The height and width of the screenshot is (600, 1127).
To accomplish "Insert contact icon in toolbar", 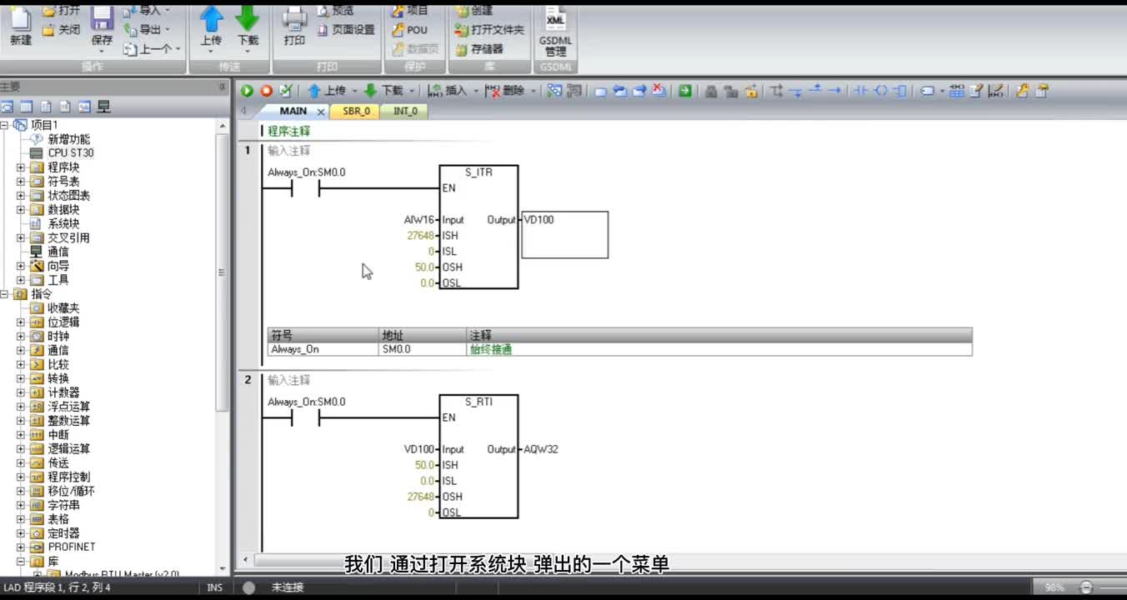I will pyautogui.click(x=861, y=91).
